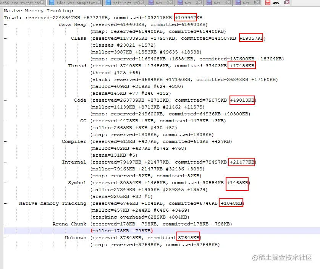Click '(malloc=457KB +244KB #6486 +3469)' line

140,210
